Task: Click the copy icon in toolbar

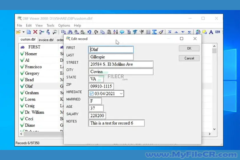Action: pyautogui.click(x=102, y=32)
